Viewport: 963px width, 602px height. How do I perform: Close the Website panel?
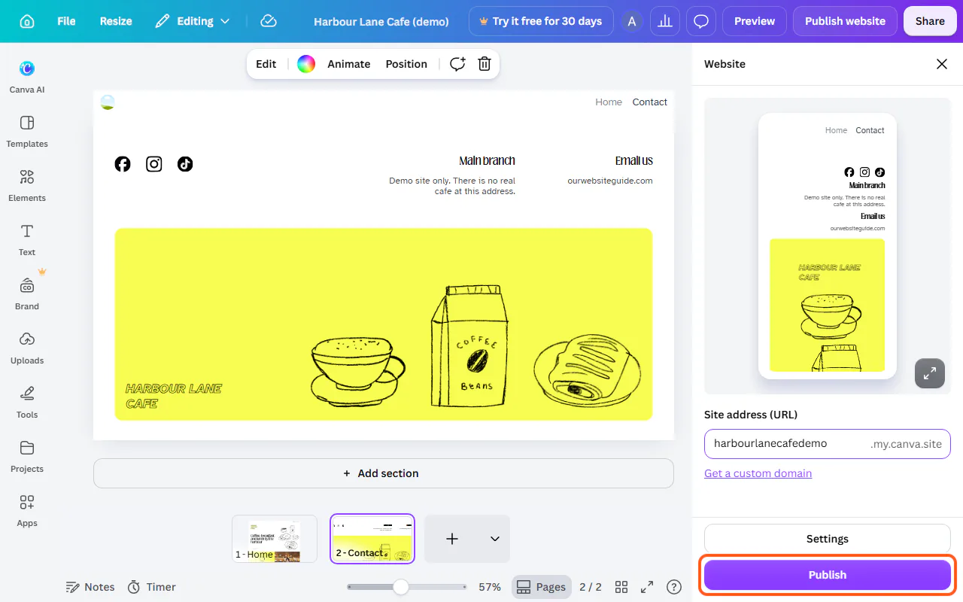pyautogui.click(x=942, y=64)
